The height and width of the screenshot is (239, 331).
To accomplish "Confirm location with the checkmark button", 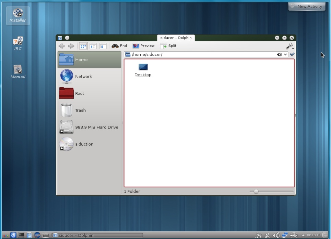I will pos(292,54).
